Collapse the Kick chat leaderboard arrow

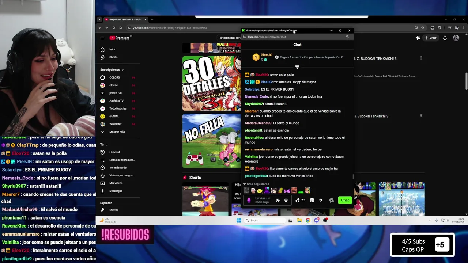[x=297, y=67]
